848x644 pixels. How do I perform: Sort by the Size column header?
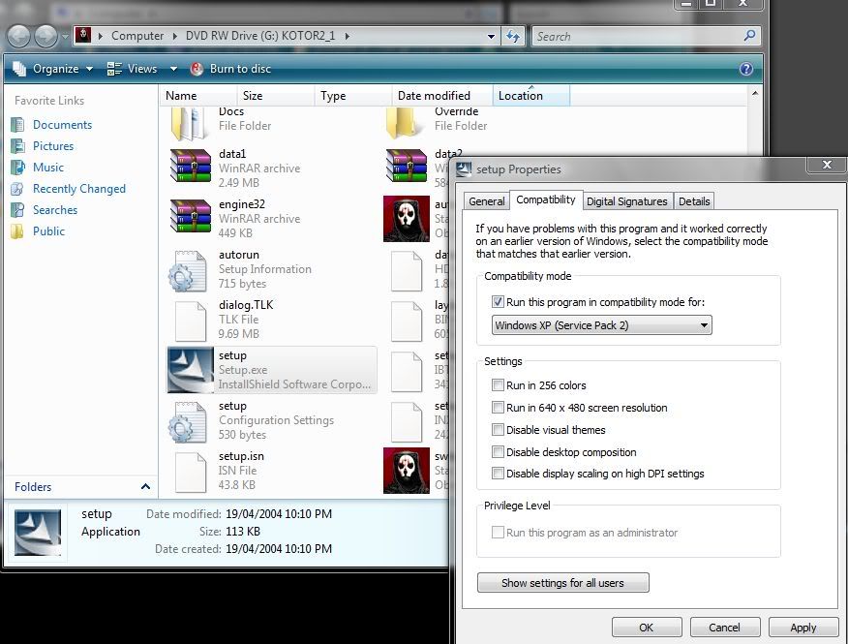[x=276, y=96]
